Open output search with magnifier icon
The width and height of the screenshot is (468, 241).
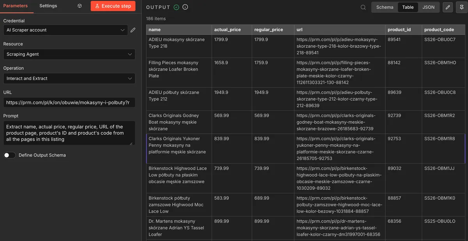click(x=363, y=7)
